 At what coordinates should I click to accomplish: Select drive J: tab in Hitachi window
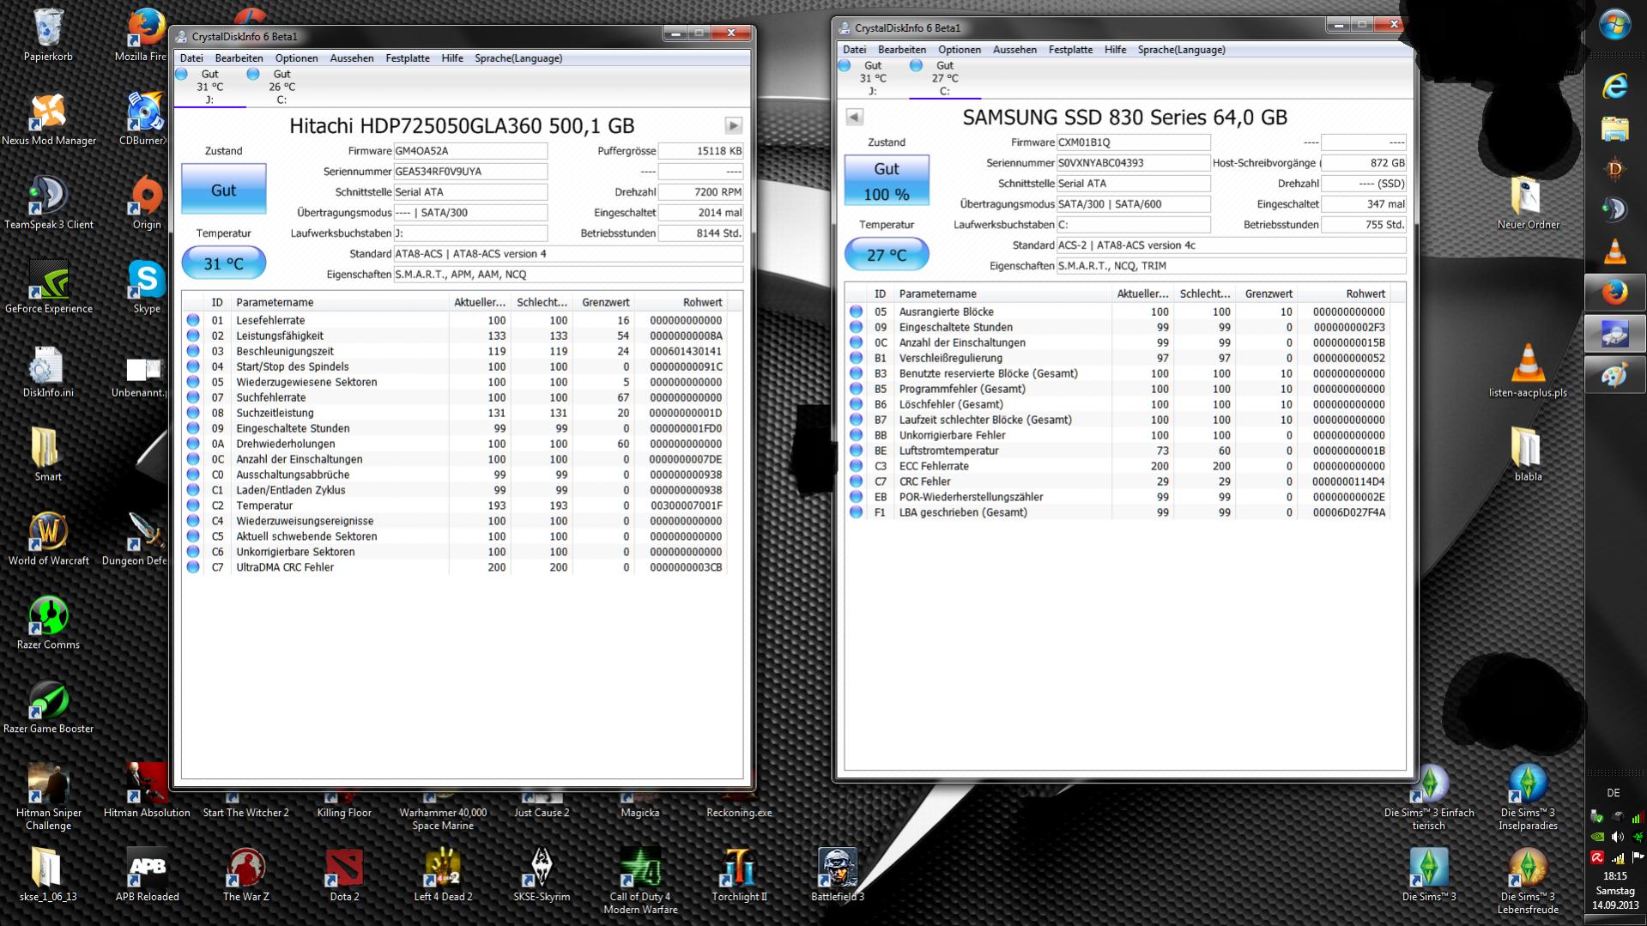click(x=209, y=87)
